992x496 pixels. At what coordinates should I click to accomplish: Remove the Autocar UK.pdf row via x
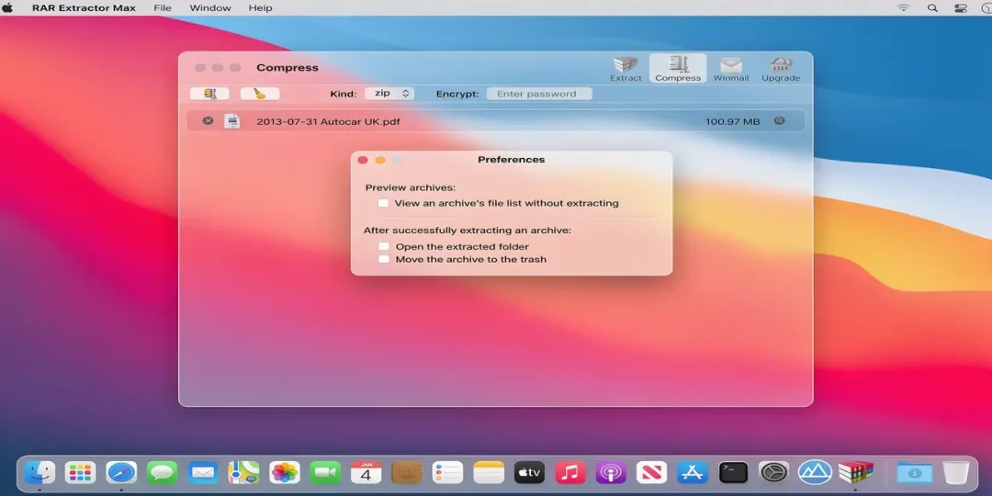click(x=208, y=121)
